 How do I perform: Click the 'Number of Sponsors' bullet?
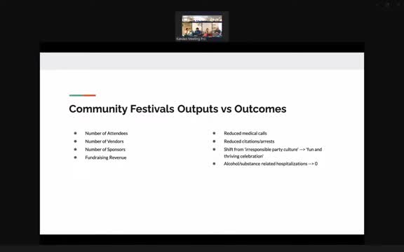click(105, 149)
